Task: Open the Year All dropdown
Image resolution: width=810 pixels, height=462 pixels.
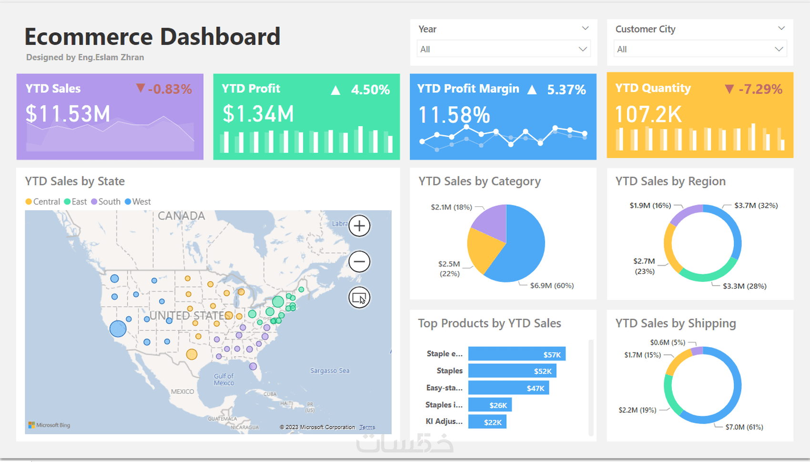Action: point(504,49)
